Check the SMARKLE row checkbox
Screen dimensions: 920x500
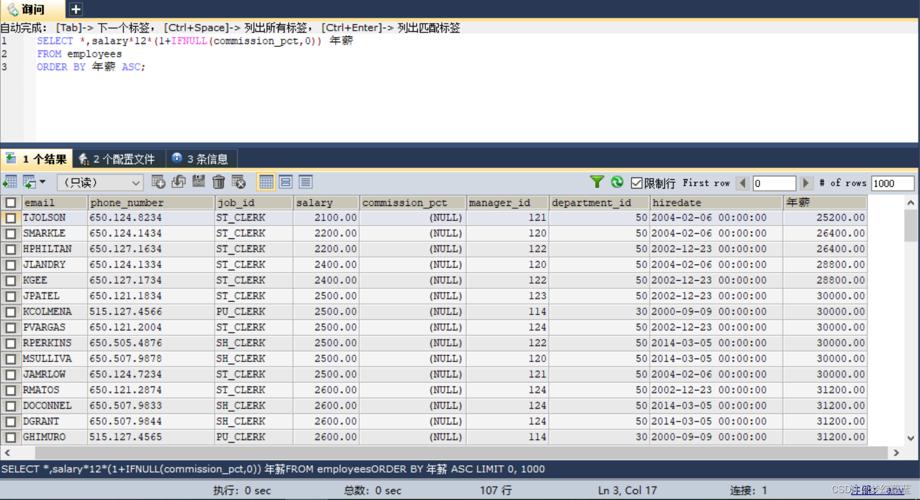10,234
